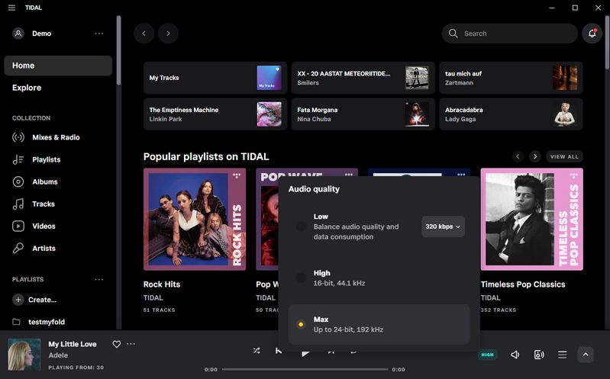Screen dimensions: 610x379
Task: Click the plus icon to create playlist
Action: click(18, 300)
